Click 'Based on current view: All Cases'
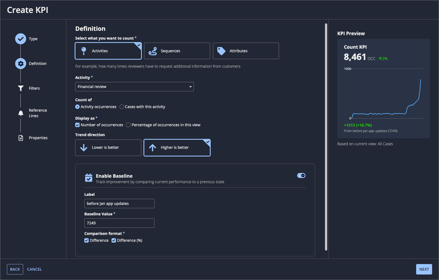Image resolution: width=439 pixels, height=280 pixels. [x=365, y=144]
